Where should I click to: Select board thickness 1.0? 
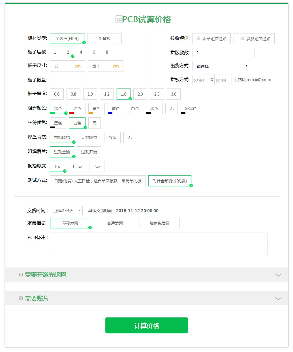coord(90,94)
